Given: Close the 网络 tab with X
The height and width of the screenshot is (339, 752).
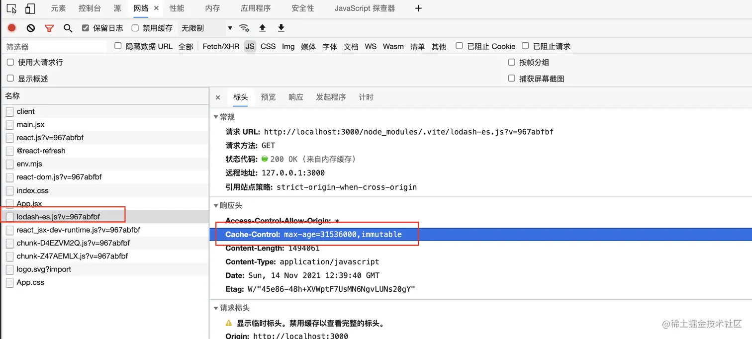Looking at the screenshot, I should point(156,8).
